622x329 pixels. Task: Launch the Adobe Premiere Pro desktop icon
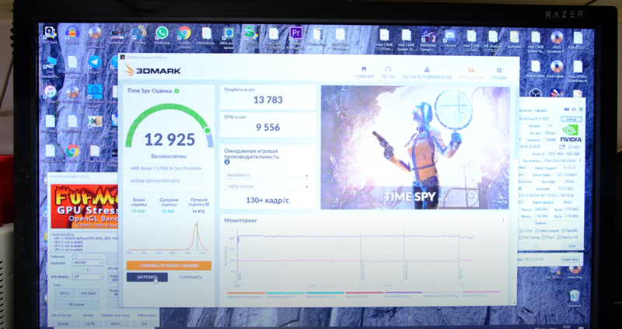point(295,33)
